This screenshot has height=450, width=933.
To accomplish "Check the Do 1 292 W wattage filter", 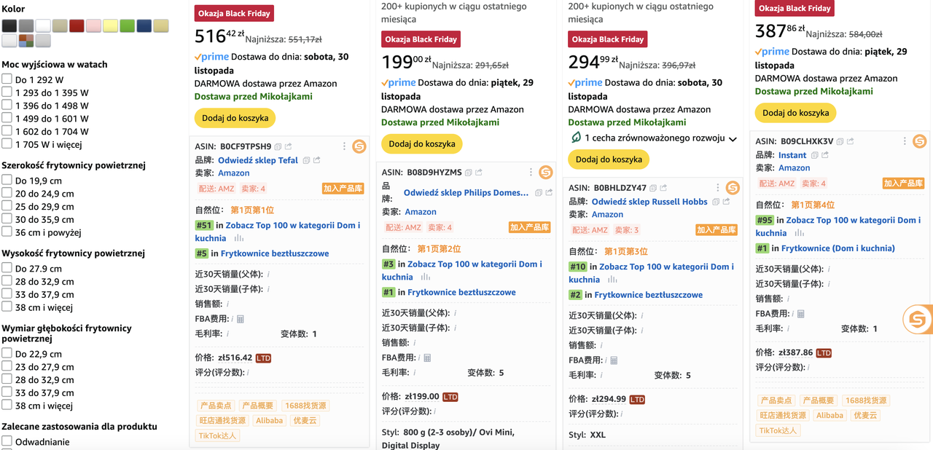I will pos(7,79).
